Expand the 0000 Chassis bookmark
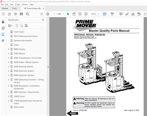Screen dimensions: 147x116 coord(9,49)
